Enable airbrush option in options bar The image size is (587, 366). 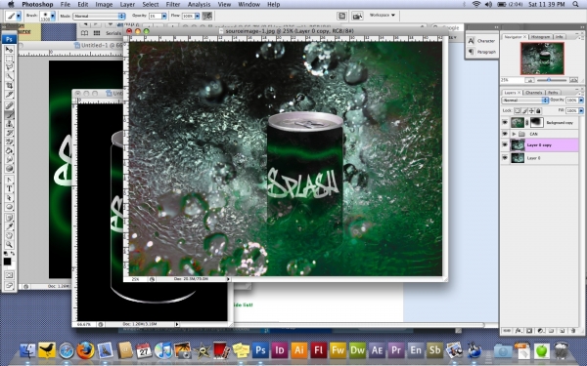point(207,16)
